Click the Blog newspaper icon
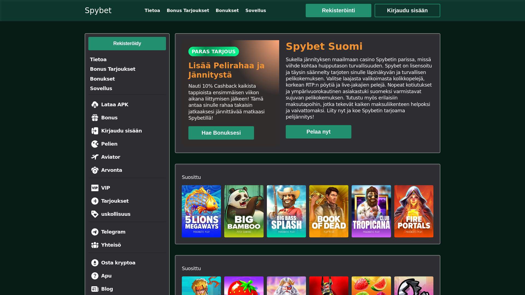The image size is (525, 295). coord(95,289)
